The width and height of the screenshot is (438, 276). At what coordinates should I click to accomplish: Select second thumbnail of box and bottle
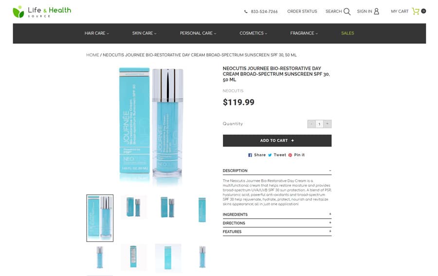134,207
